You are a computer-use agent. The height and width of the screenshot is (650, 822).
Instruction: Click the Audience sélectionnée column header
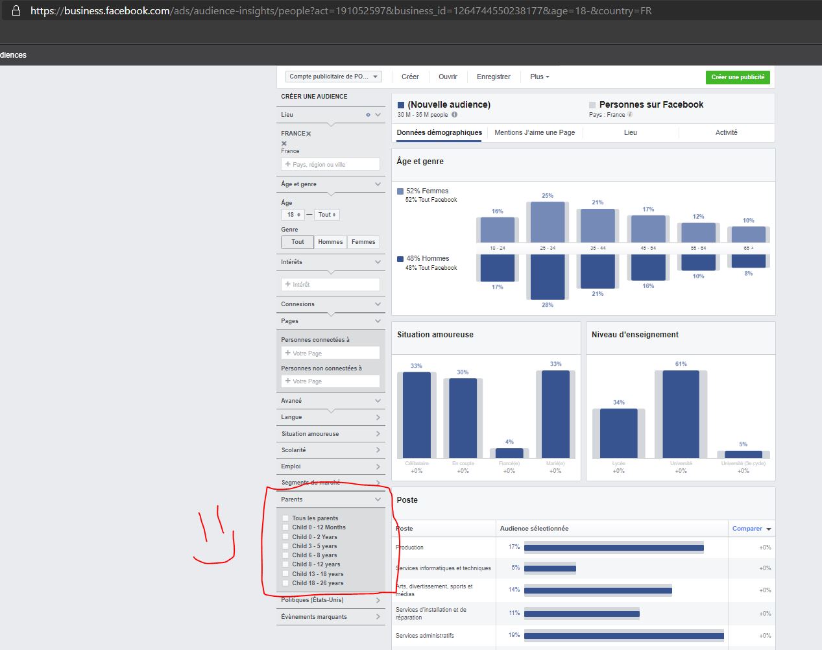click(x=534, y=529)
